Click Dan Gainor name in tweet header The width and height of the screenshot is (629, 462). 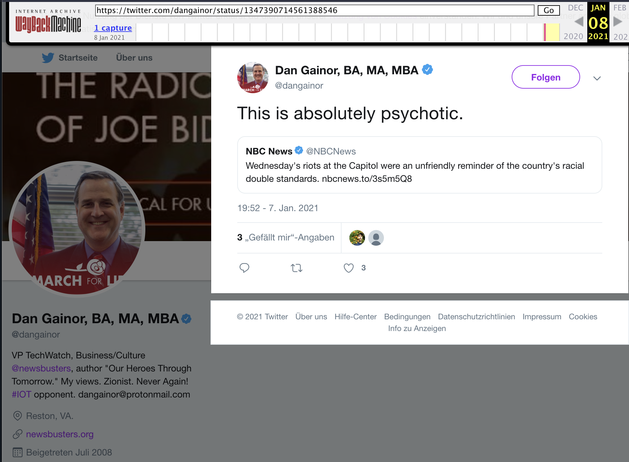[347, 70]
